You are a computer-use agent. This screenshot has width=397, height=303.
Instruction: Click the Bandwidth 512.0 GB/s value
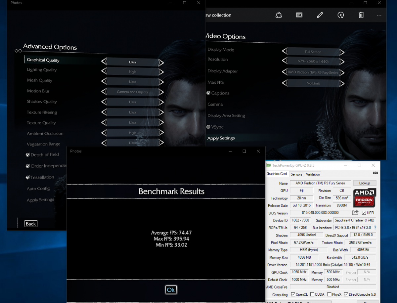(360, 257)
